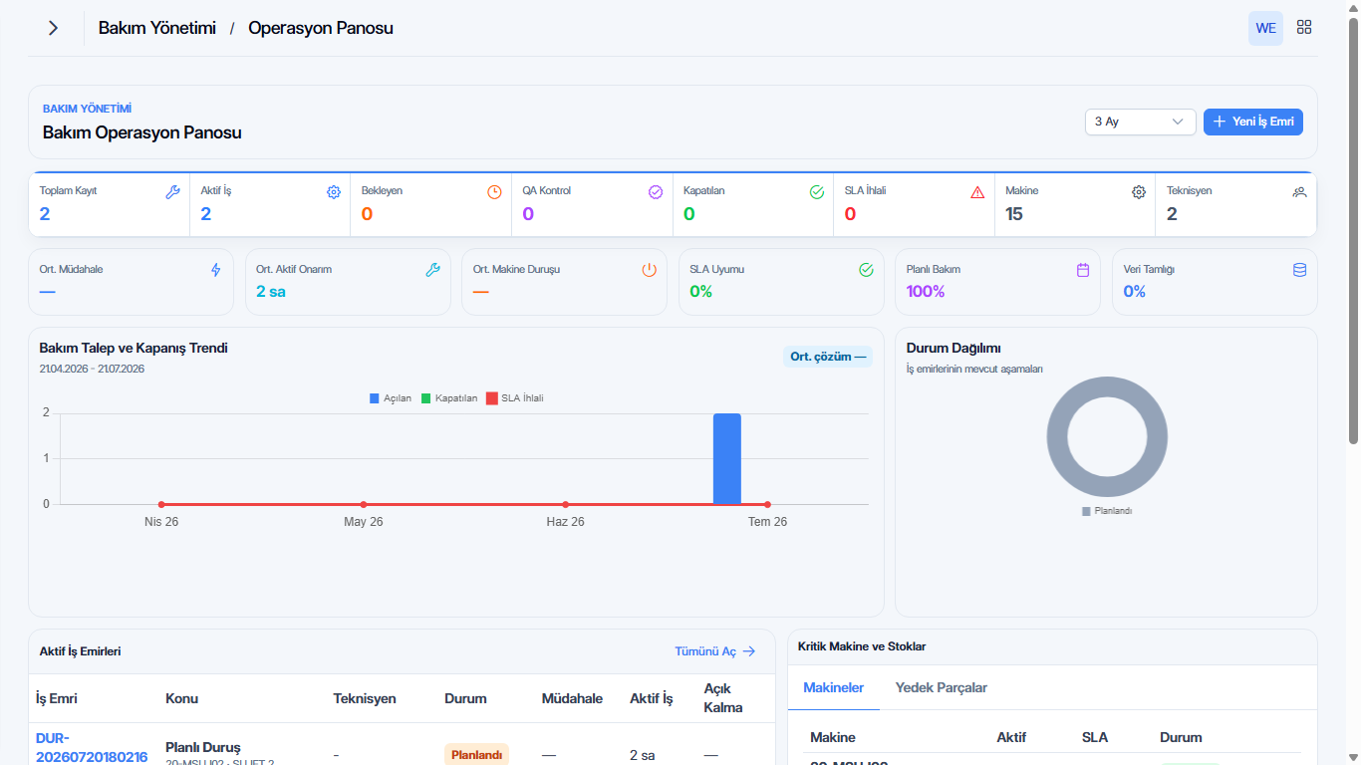Open the grid apps icon at top right
The height and width of the screenshot is (765, 1361).
click(1304, 28)
